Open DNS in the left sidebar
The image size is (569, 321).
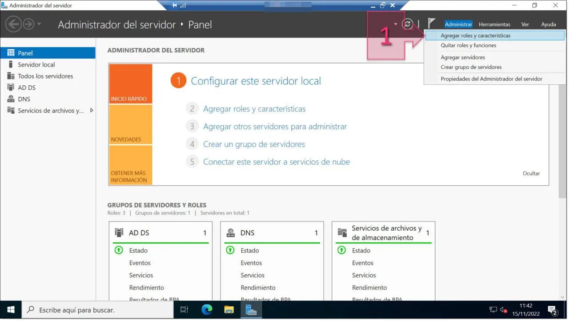coord(24,99)
